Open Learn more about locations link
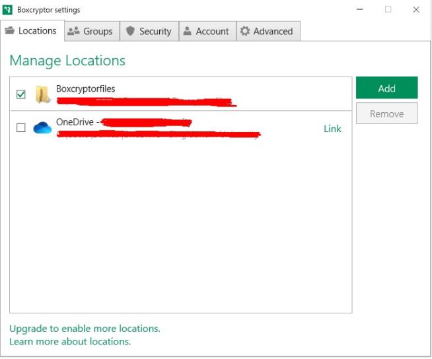Viewport: 432px width, 359px height. (x=70, y=341)
